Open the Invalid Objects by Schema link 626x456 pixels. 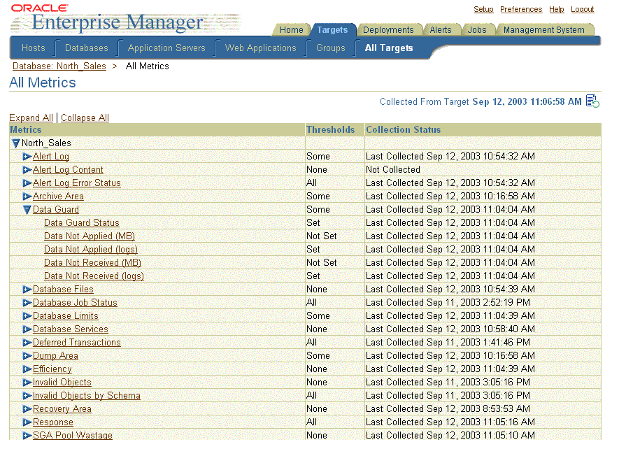(87, 396)
